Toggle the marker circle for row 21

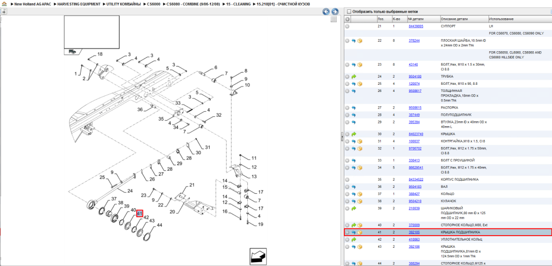tap(347, 26)
